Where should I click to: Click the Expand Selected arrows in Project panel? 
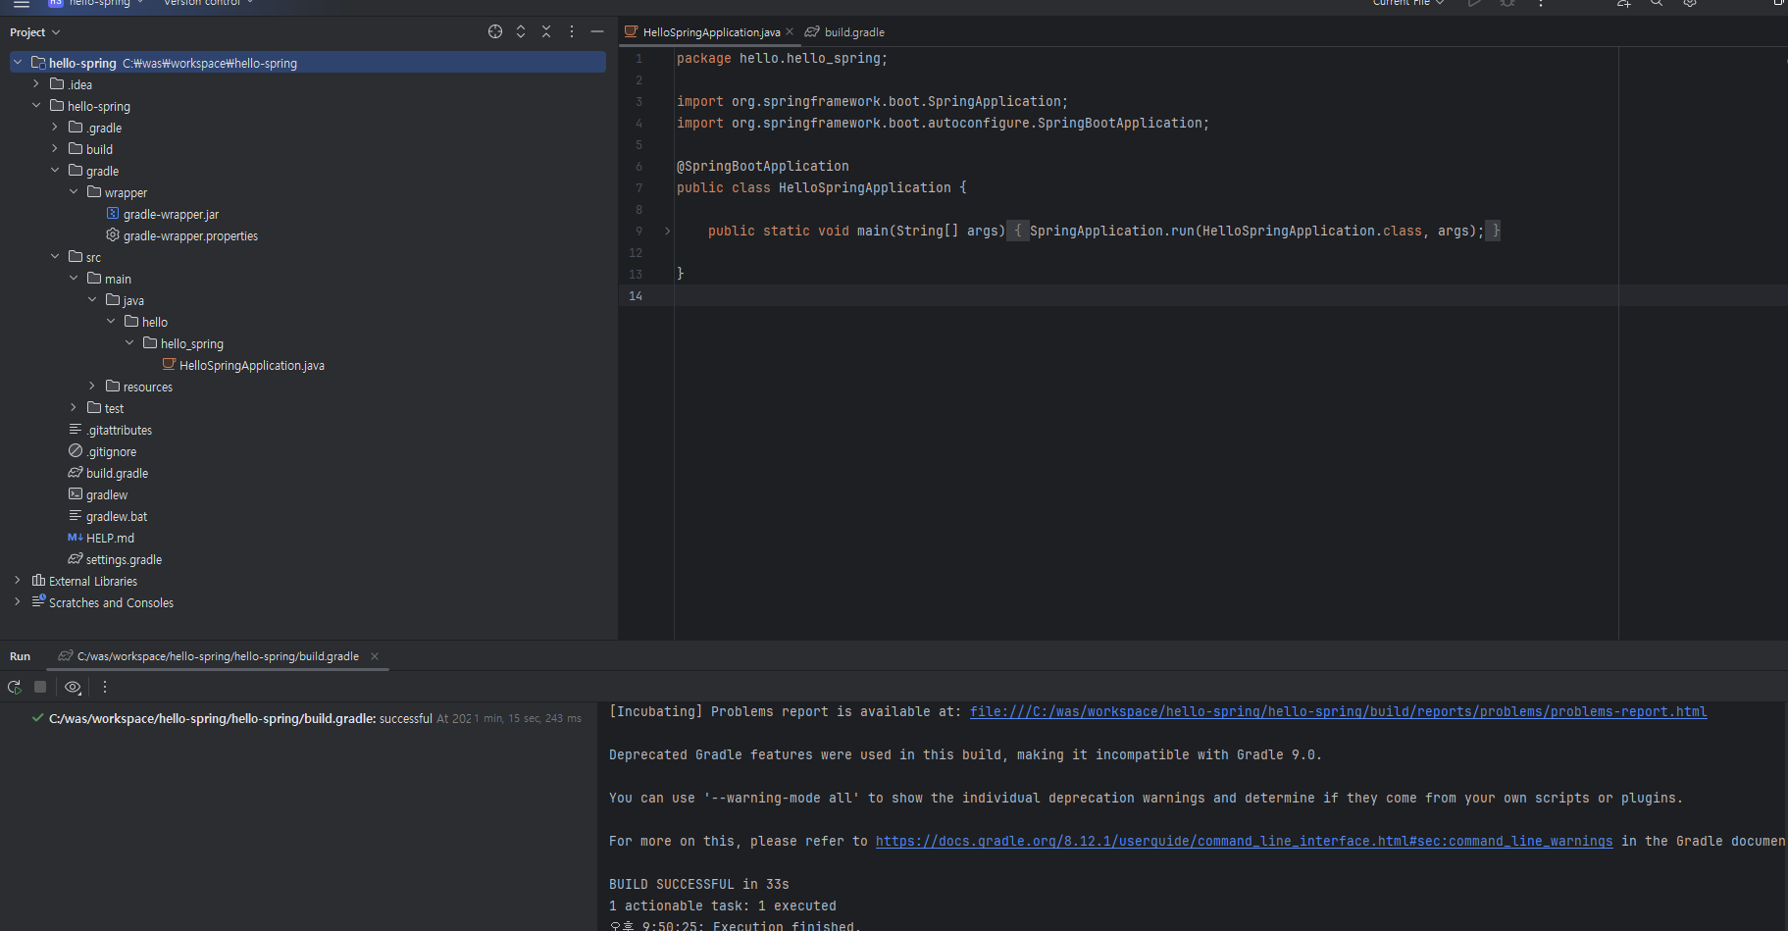[x=521, y=31]
